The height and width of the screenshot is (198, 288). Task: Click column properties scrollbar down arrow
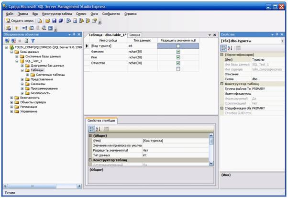211,163
